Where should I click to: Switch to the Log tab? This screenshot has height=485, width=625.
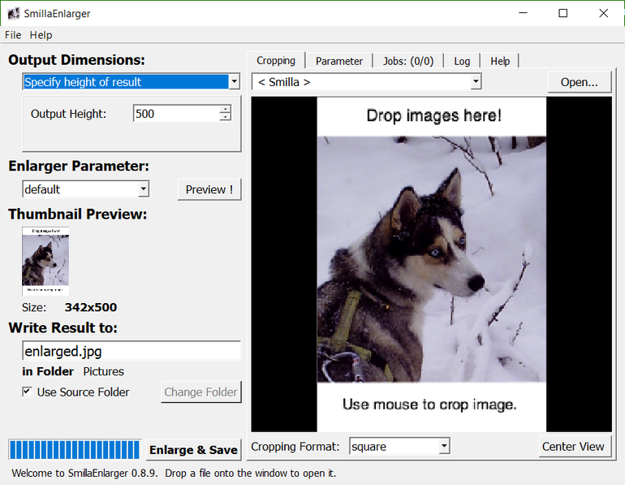pos(462,61)
